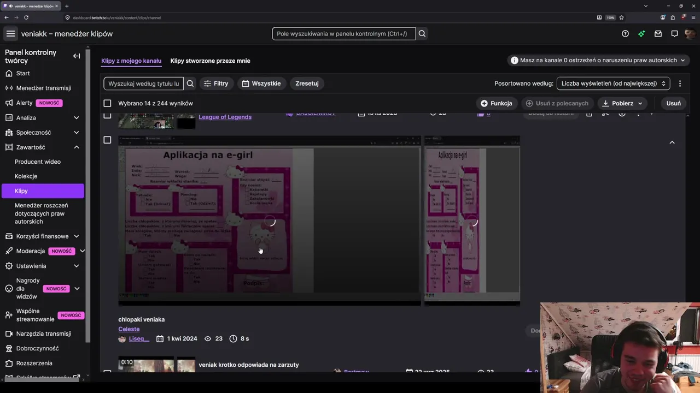Click Zresetuj to reset filters

pos(307,84)
